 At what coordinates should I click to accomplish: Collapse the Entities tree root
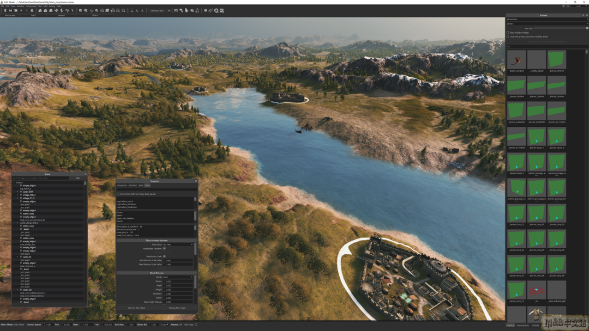[14, 182]
